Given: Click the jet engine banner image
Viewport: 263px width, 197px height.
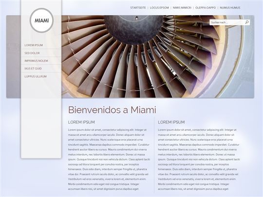Looking at the screenshot, I should click(x=158, y=56).
